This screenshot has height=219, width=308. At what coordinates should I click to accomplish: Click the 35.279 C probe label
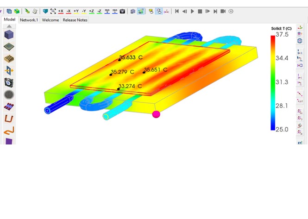coord(122,72)
